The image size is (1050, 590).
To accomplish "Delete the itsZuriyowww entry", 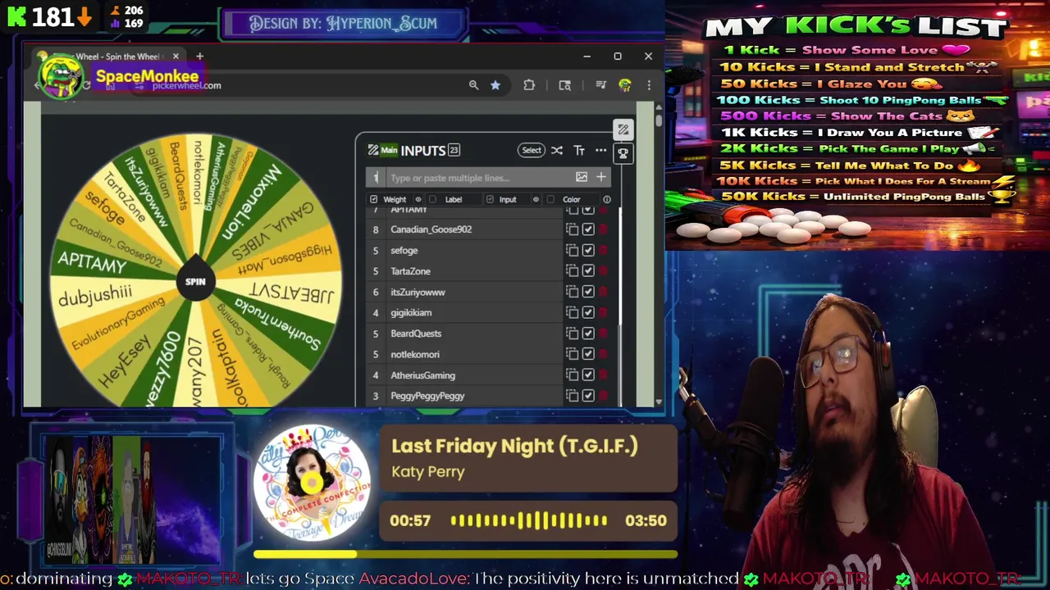I will [x=605, y=292].
